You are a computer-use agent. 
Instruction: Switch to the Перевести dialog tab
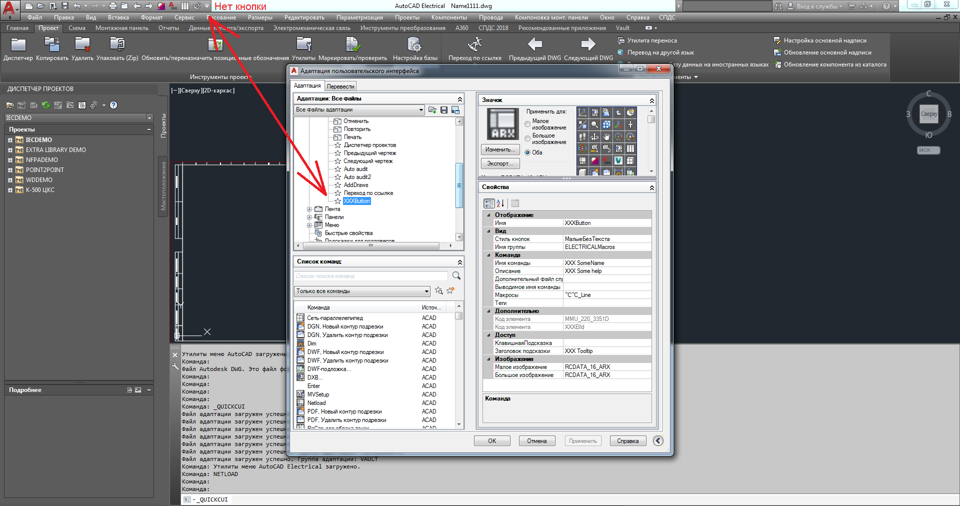click(x=340, y=86)
